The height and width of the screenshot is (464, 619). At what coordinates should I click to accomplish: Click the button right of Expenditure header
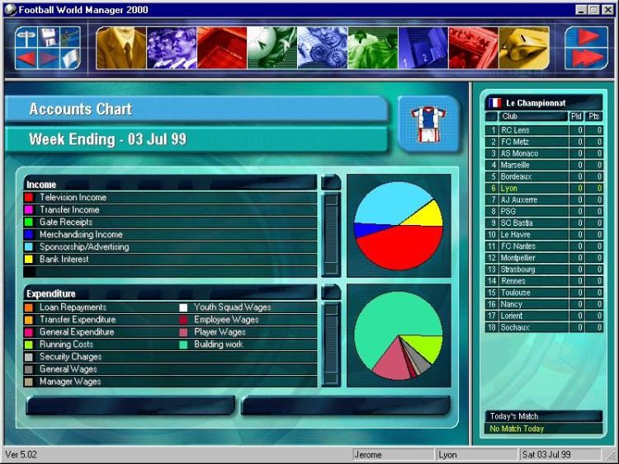click(x=331, y=293)
